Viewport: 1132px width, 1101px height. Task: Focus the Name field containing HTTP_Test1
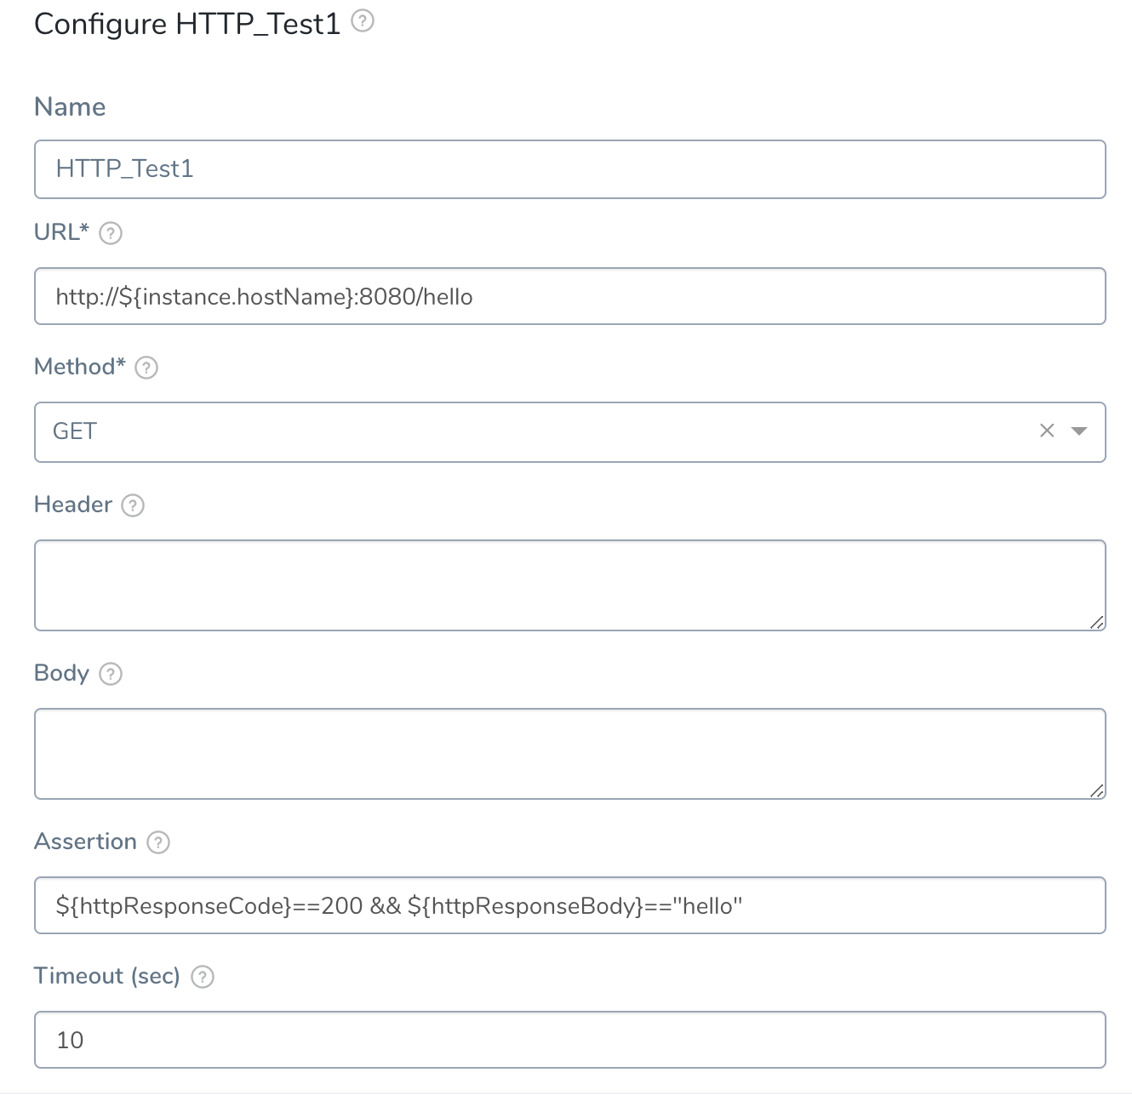click(570, 169)
